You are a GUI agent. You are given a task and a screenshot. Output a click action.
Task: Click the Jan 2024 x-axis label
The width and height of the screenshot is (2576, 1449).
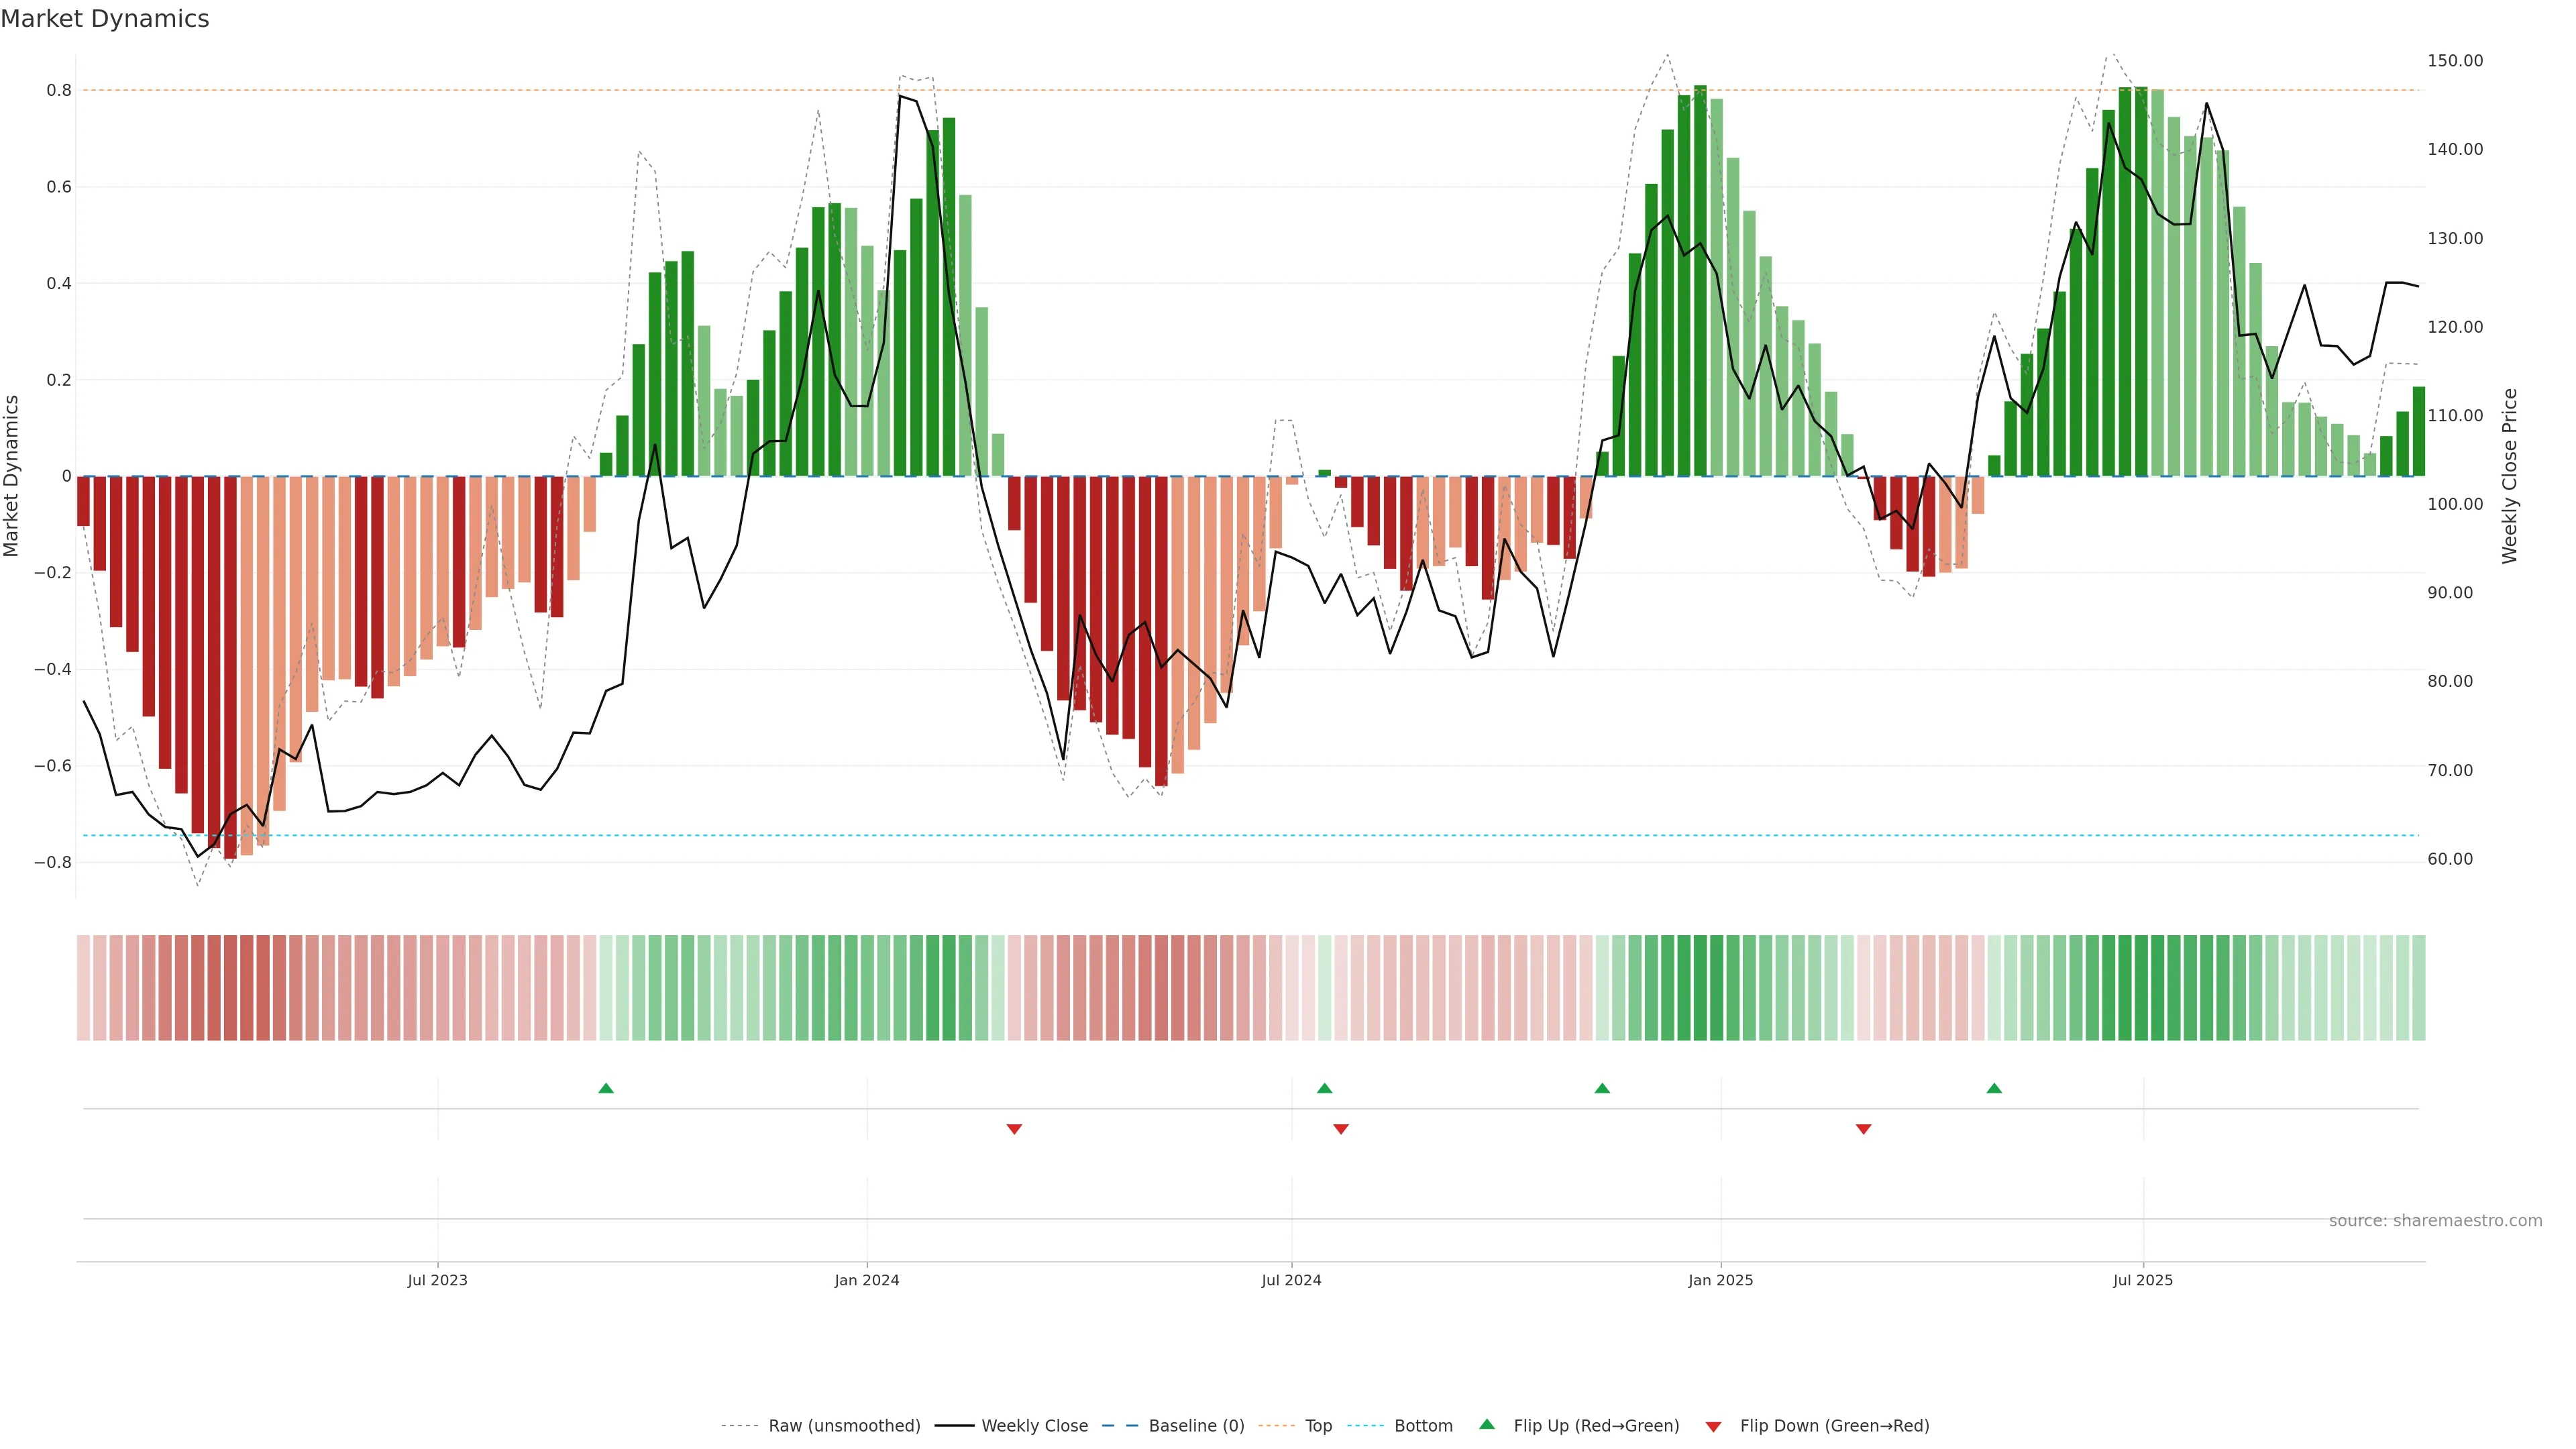pos(867,1280)
